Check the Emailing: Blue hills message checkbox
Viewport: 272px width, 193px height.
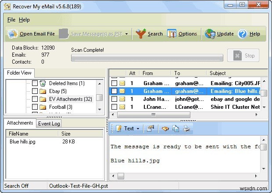pyautogui.click(x=114, y=91)
